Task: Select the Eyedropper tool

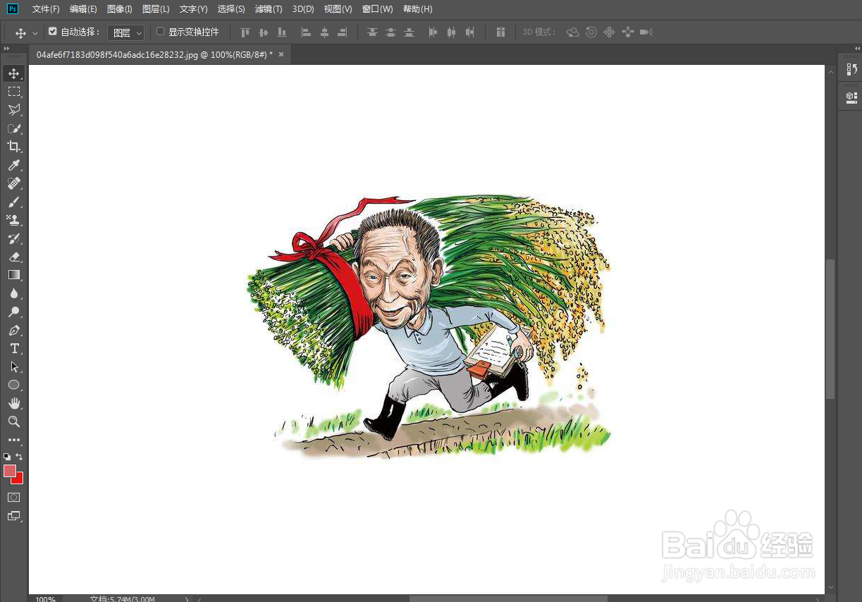Action: point(14,165)
